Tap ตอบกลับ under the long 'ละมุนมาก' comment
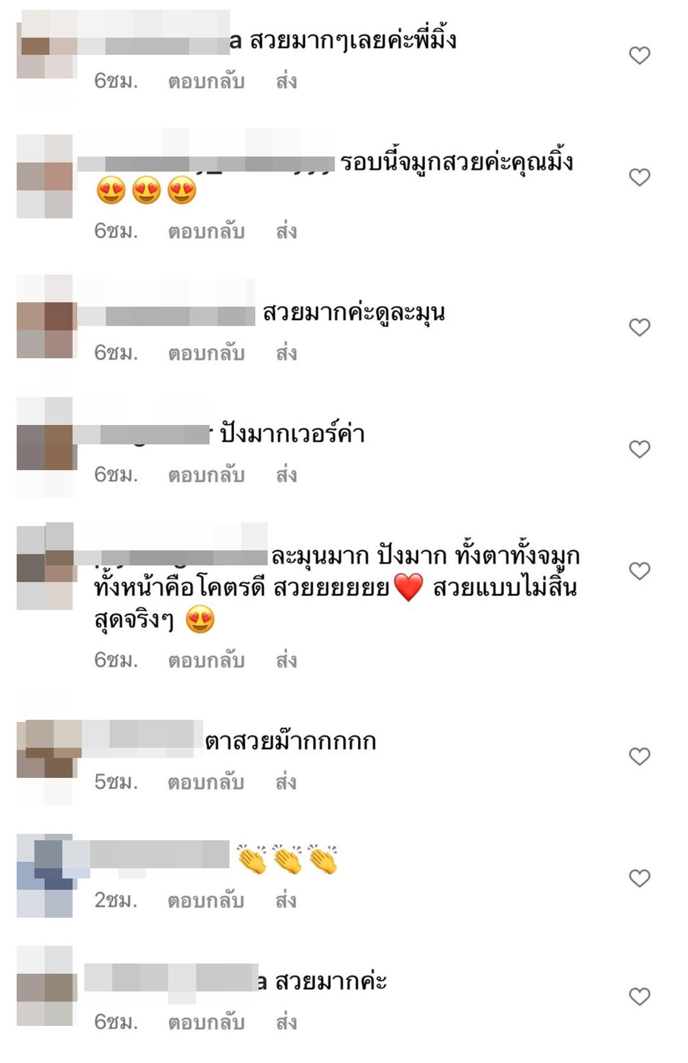This screenshot has height=1063, width=688. tap(206, 660)
